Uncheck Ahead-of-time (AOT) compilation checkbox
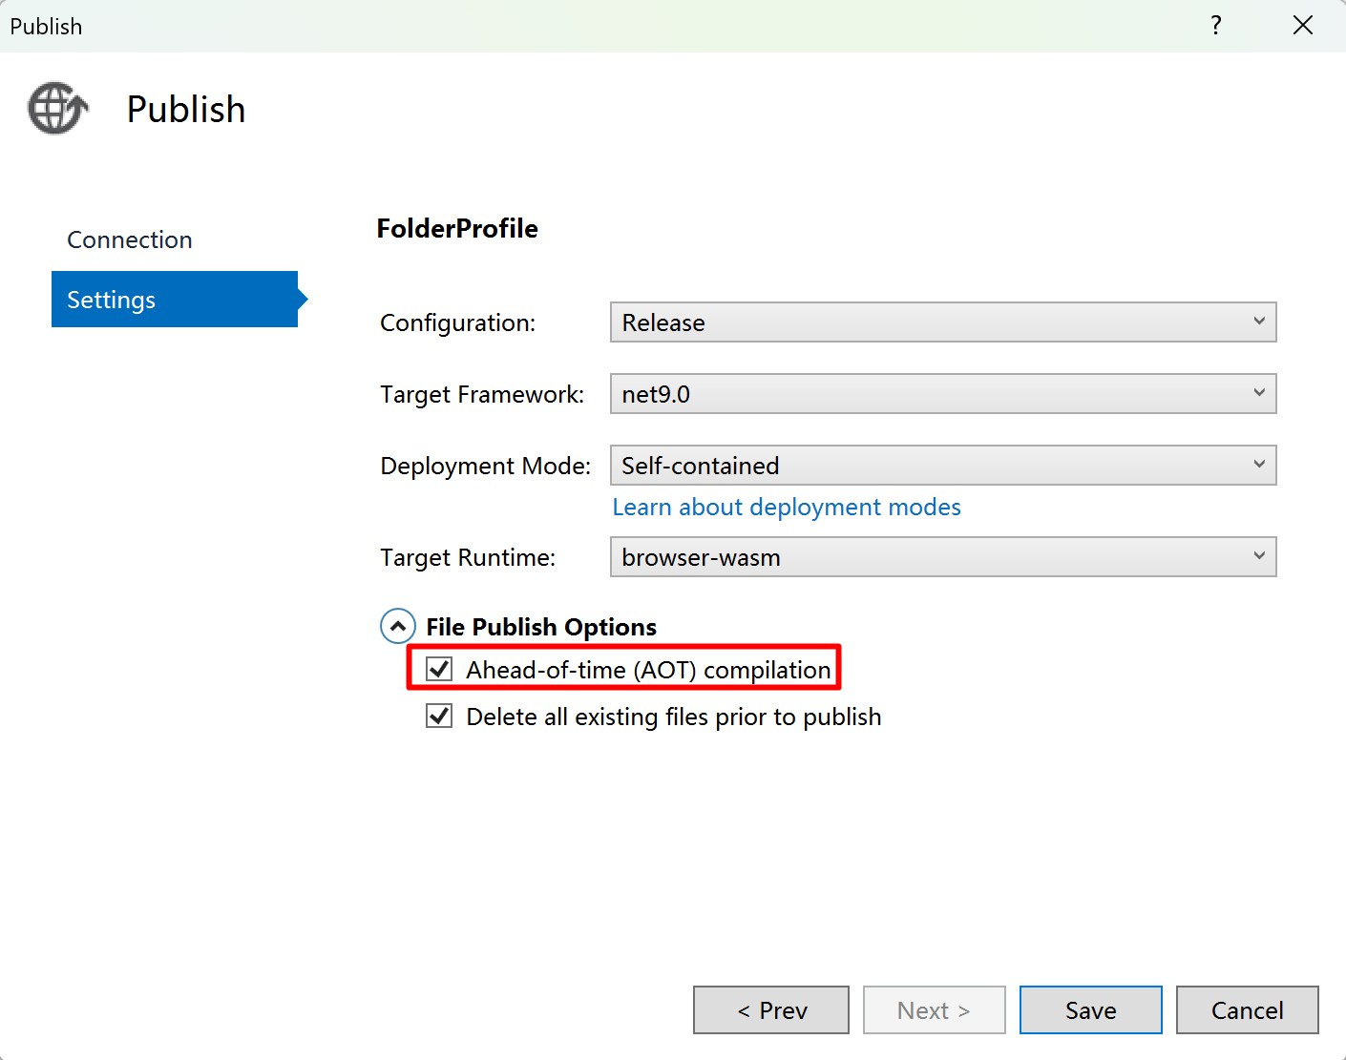This screenshot has height=1060, width=1346. tap(439, 670)
